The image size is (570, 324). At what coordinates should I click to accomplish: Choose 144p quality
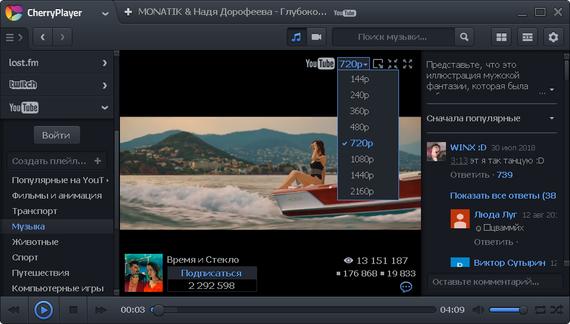point(368,79)
